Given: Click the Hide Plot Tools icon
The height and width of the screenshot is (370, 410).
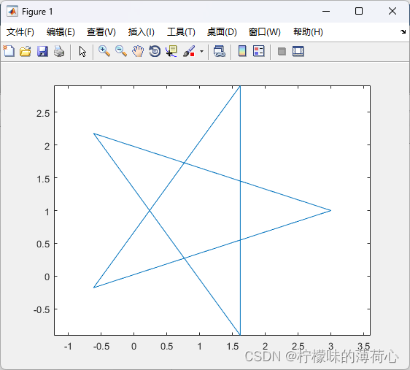Looking at the screenshot, I should tap(282, 51).
